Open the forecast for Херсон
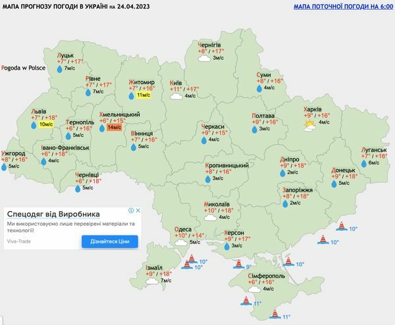 coord(234,233)
